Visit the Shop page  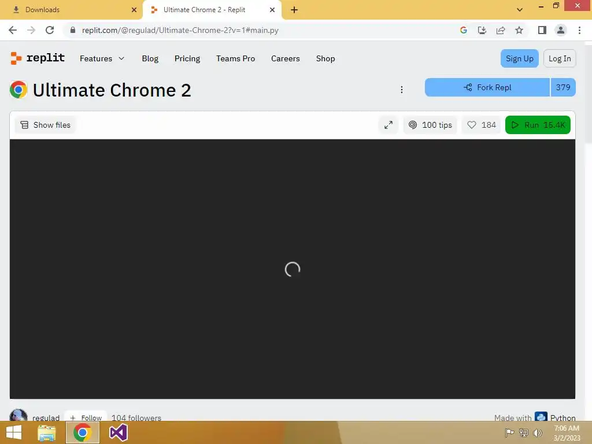tap(325, 58)
